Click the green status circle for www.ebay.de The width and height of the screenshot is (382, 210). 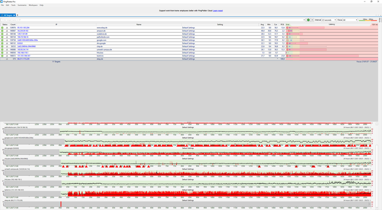click(x=2, y=28)
